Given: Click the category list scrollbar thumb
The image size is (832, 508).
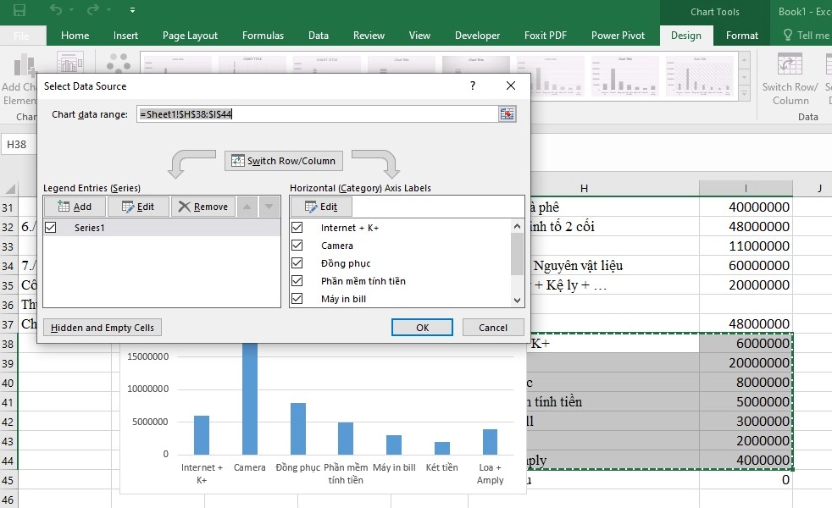Looking at the screenshot, I should pos(517,253).
